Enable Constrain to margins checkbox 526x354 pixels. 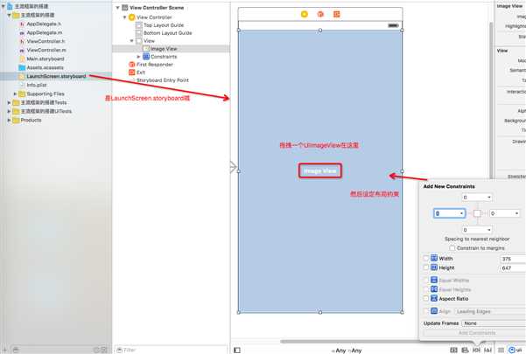pyautogui.click(x=452, y=248)
